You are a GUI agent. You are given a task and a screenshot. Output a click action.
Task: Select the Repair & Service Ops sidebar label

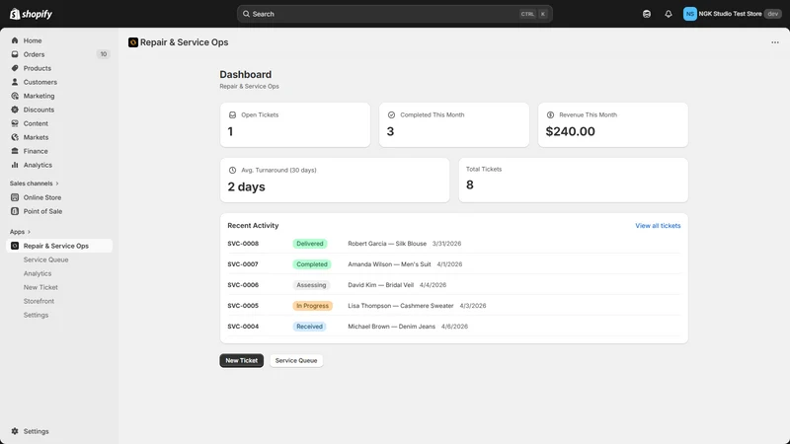click(56, 246)
